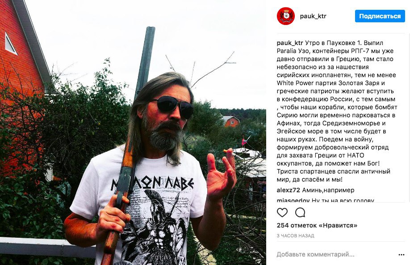Click the heart like icon
The width and height of the screenshot is (410, 265).
pyautogui.click(x=282, y=212)
